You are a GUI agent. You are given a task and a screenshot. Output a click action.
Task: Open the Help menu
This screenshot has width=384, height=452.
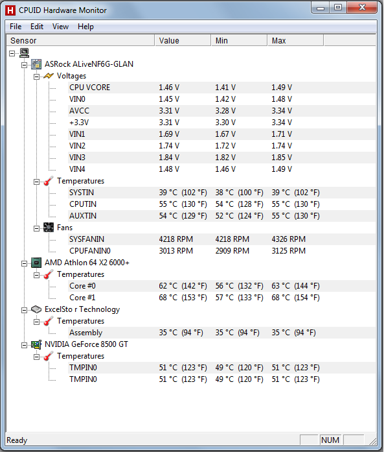click(85, 27)
